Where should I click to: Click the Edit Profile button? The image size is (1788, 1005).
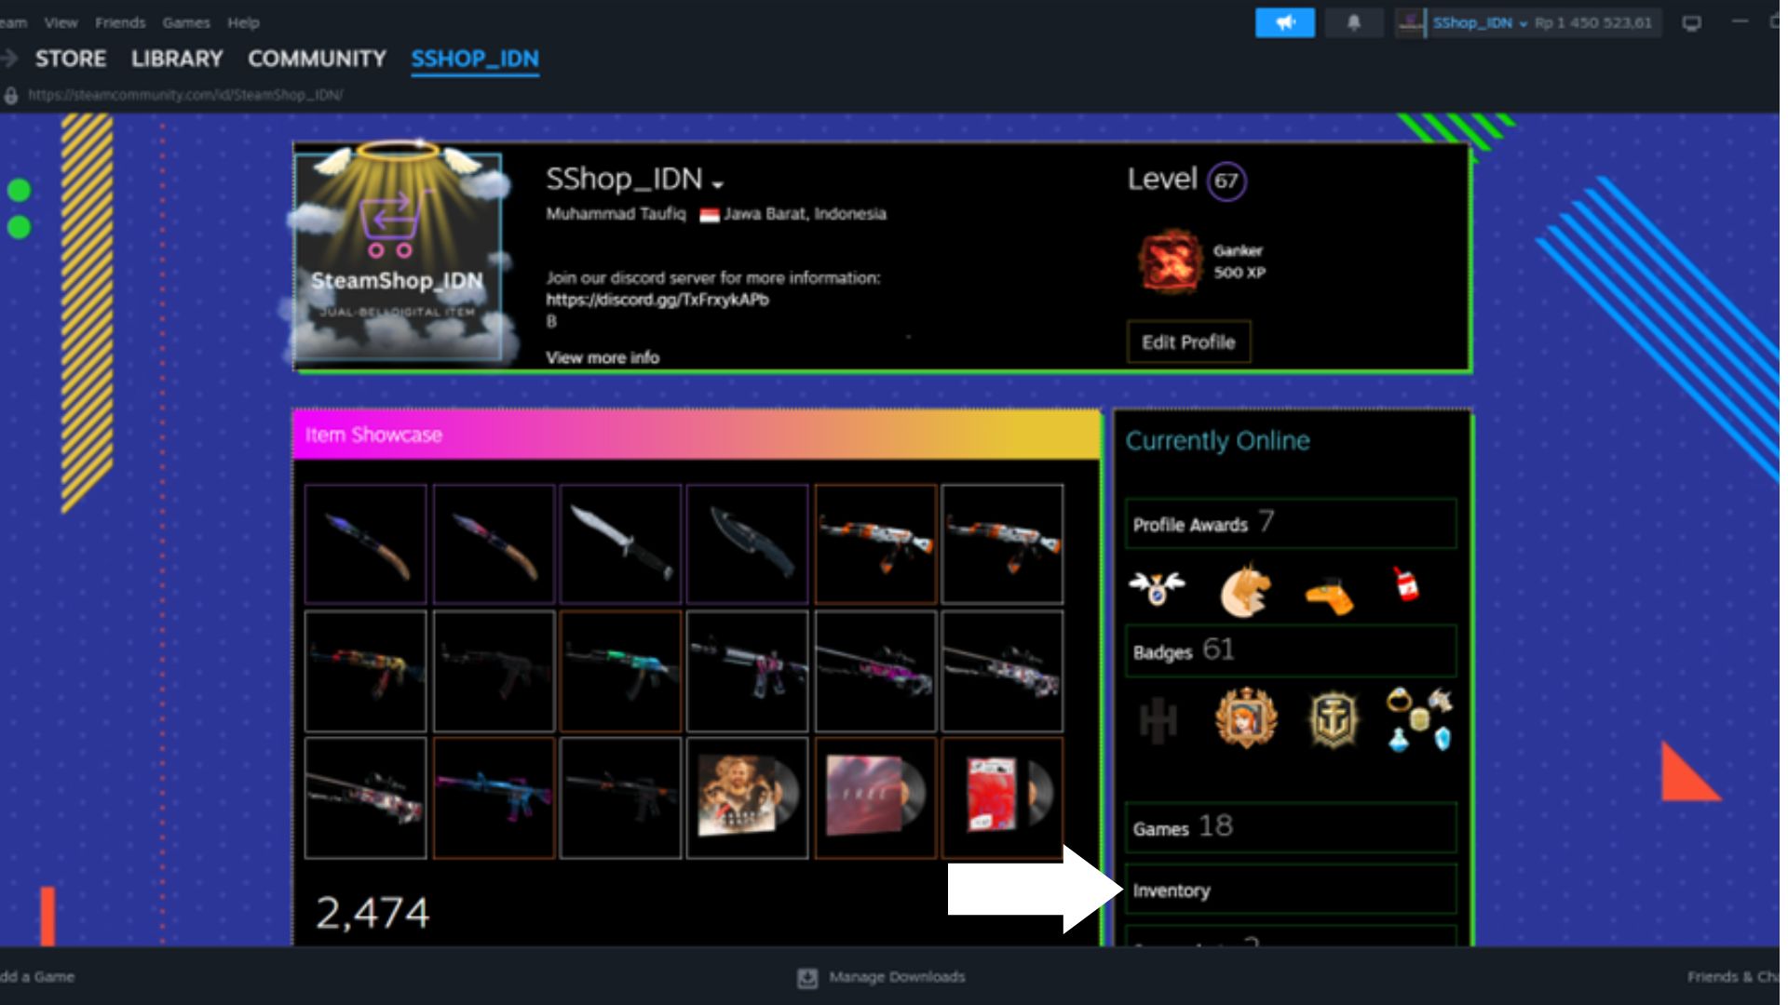point(1188,342)
